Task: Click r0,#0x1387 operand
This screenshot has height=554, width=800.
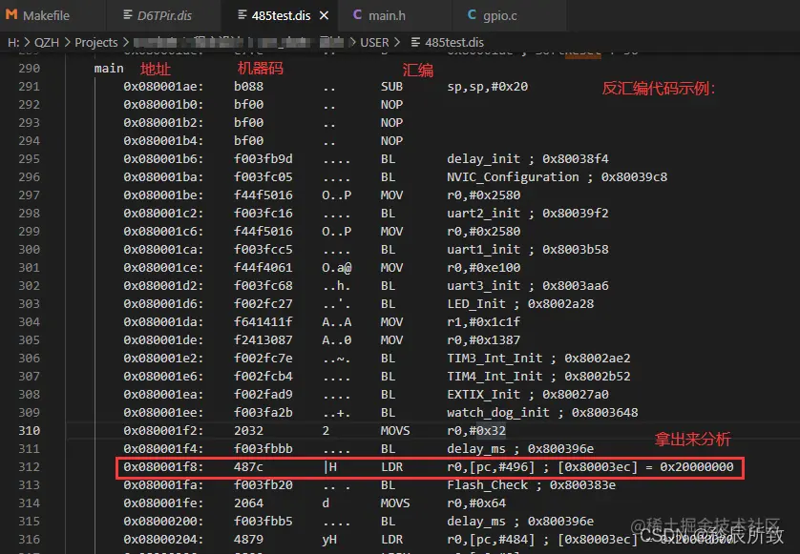Action: click(484, 340)
